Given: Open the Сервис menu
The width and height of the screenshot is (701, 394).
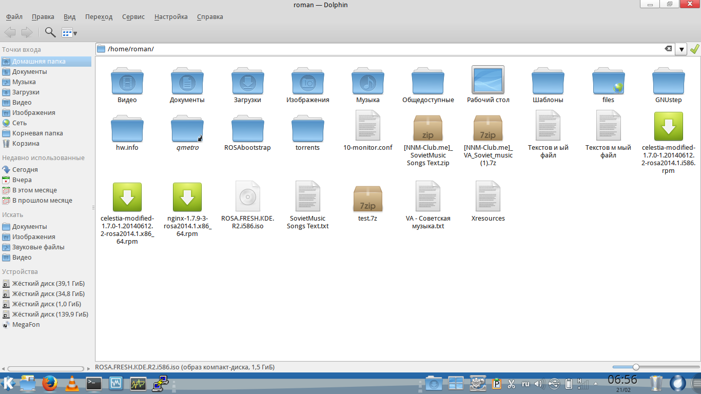Looking at the screenshot, I should click(x=133, y=16).
